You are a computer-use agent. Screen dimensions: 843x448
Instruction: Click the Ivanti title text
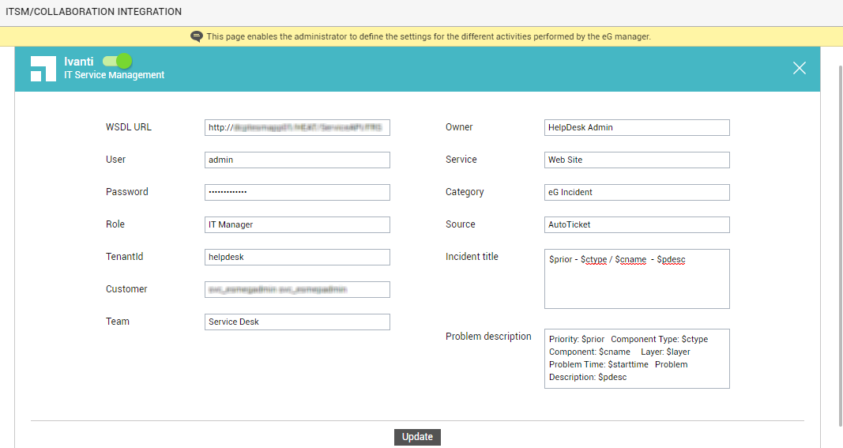click(78, 62)
